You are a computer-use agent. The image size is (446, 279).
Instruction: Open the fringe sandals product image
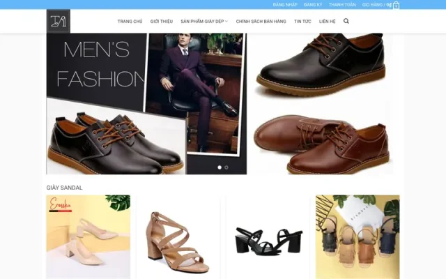click(357, 237)
